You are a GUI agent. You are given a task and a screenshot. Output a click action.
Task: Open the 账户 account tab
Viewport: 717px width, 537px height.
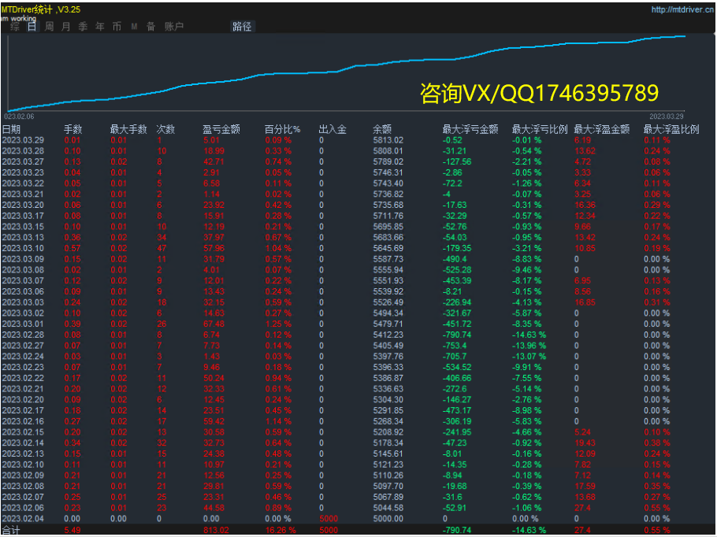173,26
